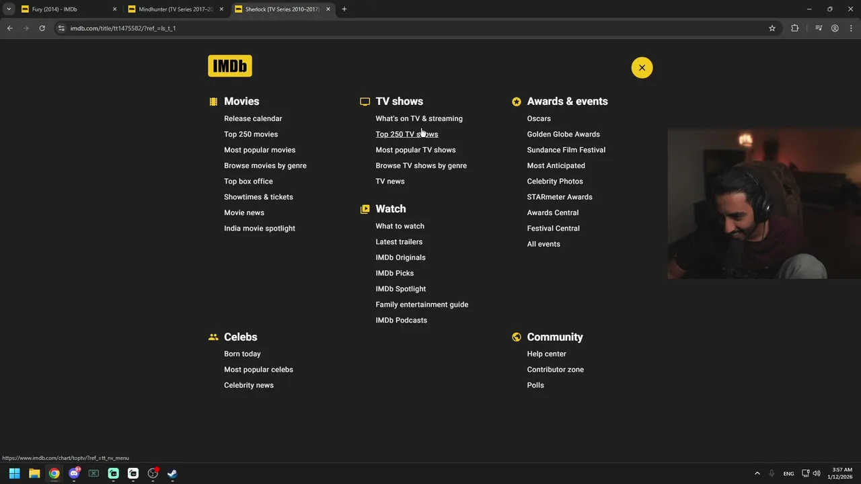The height and width of the screenshot is (484, 861).
Task: Open volume control in system tray
Action: tap(817, 473)
